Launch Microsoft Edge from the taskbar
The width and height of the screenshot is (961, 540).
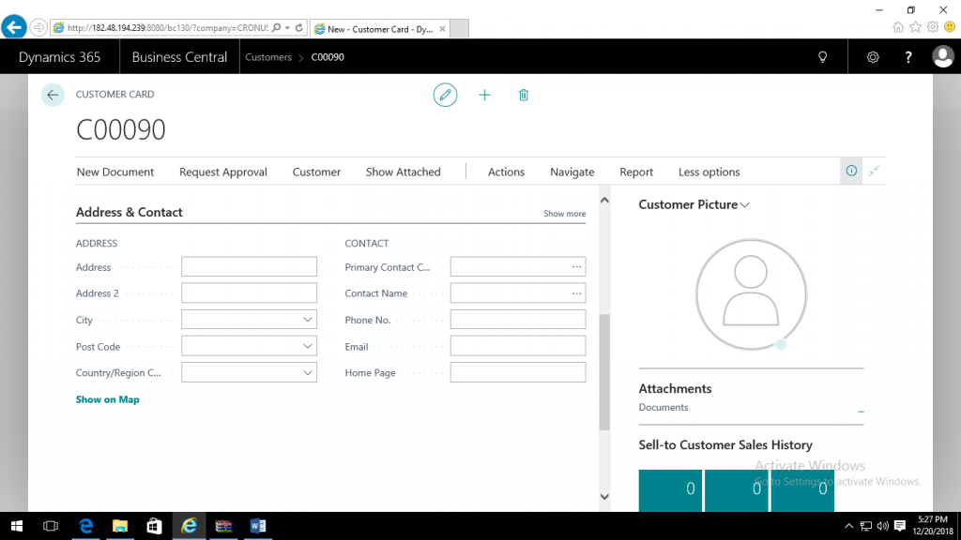(85, 526)
